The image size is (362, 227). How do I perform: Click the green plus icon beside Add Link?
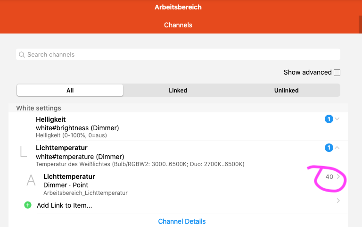pyautogui.click(x=27, y=205)
